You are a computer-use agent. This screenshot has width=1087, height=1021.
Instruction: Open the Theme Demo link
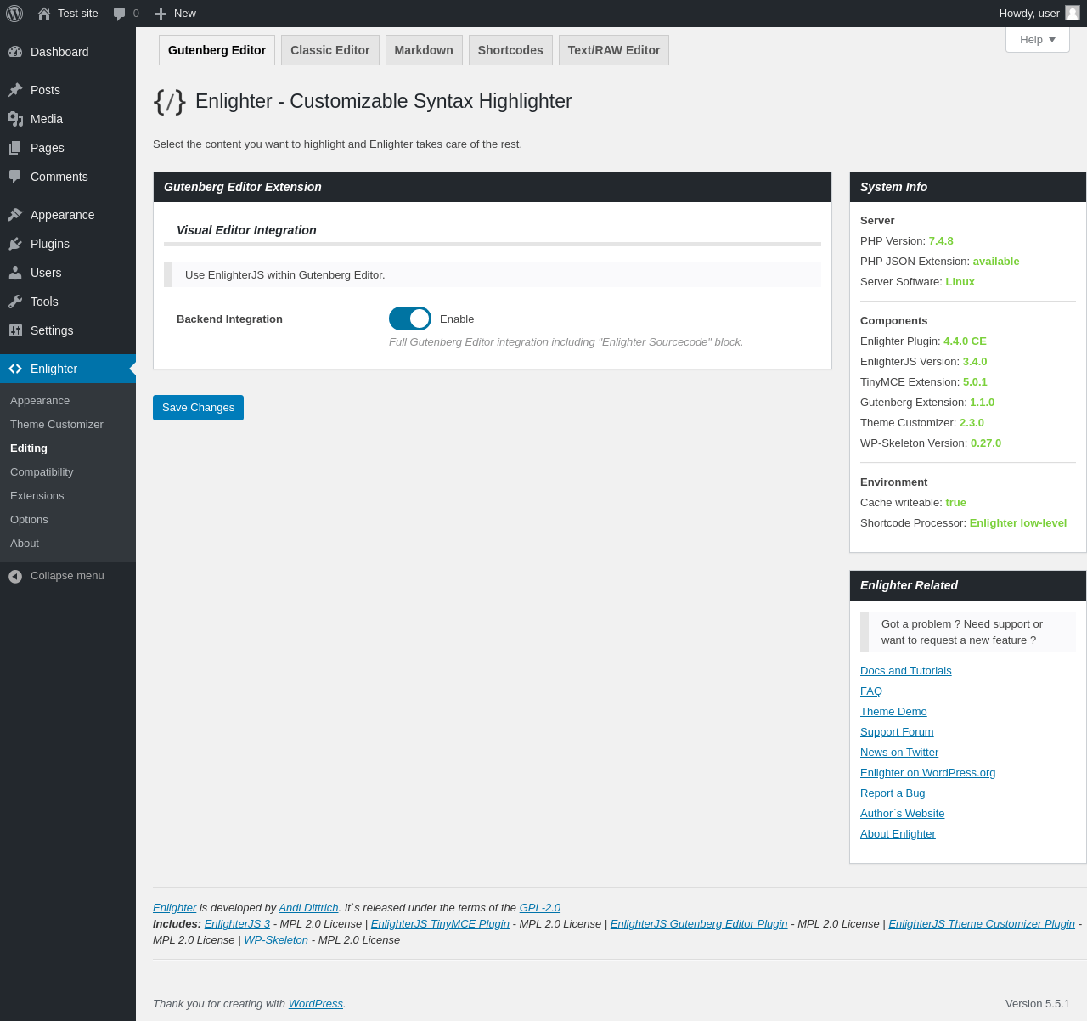tap(893, 712)
